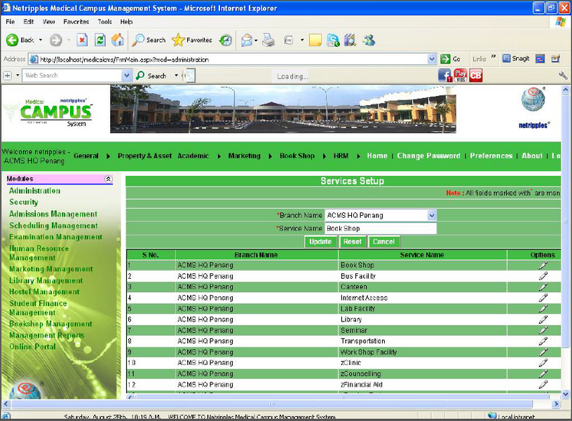Click the page horizontal scrollbar thumb
This screenshot has height=421, width=572.
tap(272, 404)
